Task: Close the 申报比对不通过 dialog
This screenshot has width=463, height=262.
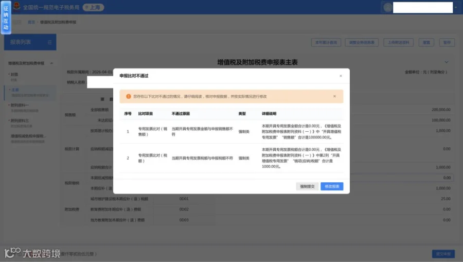Action: 341,76
